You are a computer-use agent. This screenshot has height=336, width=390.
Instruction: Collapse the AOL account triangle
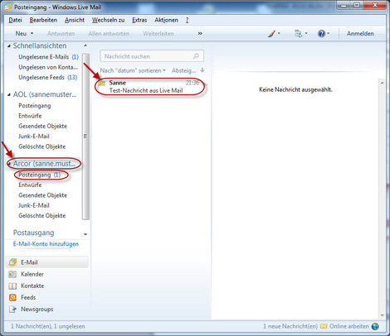pos(9,95)
